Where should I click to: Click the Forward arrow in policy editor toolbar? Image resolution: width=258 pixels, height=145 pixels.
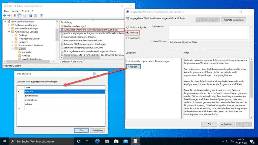coord(9,16)
